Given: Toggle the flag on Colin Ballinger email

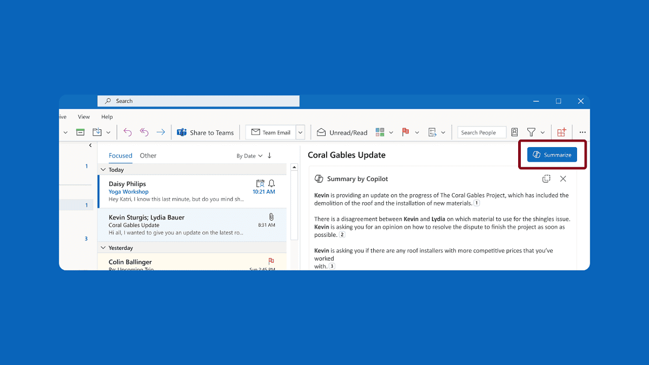Looking at the screenshot, I should (271, 261).
